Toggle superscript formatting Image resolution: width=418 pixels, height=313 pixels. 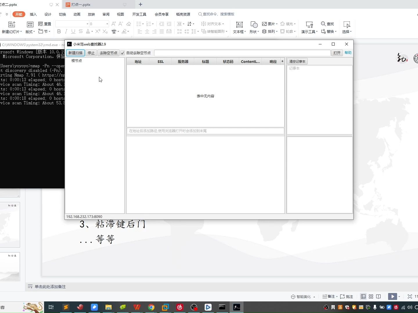coord(98,31)
